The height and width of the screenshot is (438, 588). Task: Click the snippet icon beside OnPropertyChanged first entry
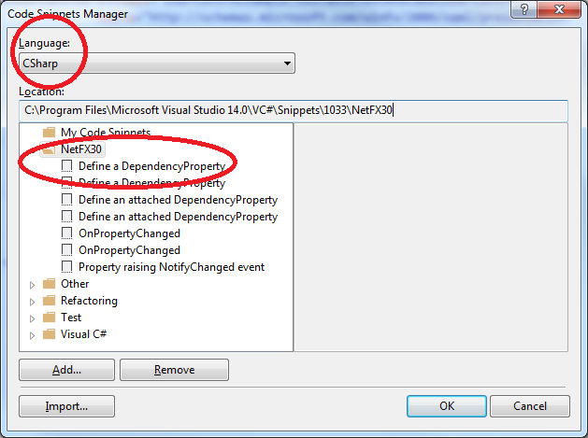point(66,233)
